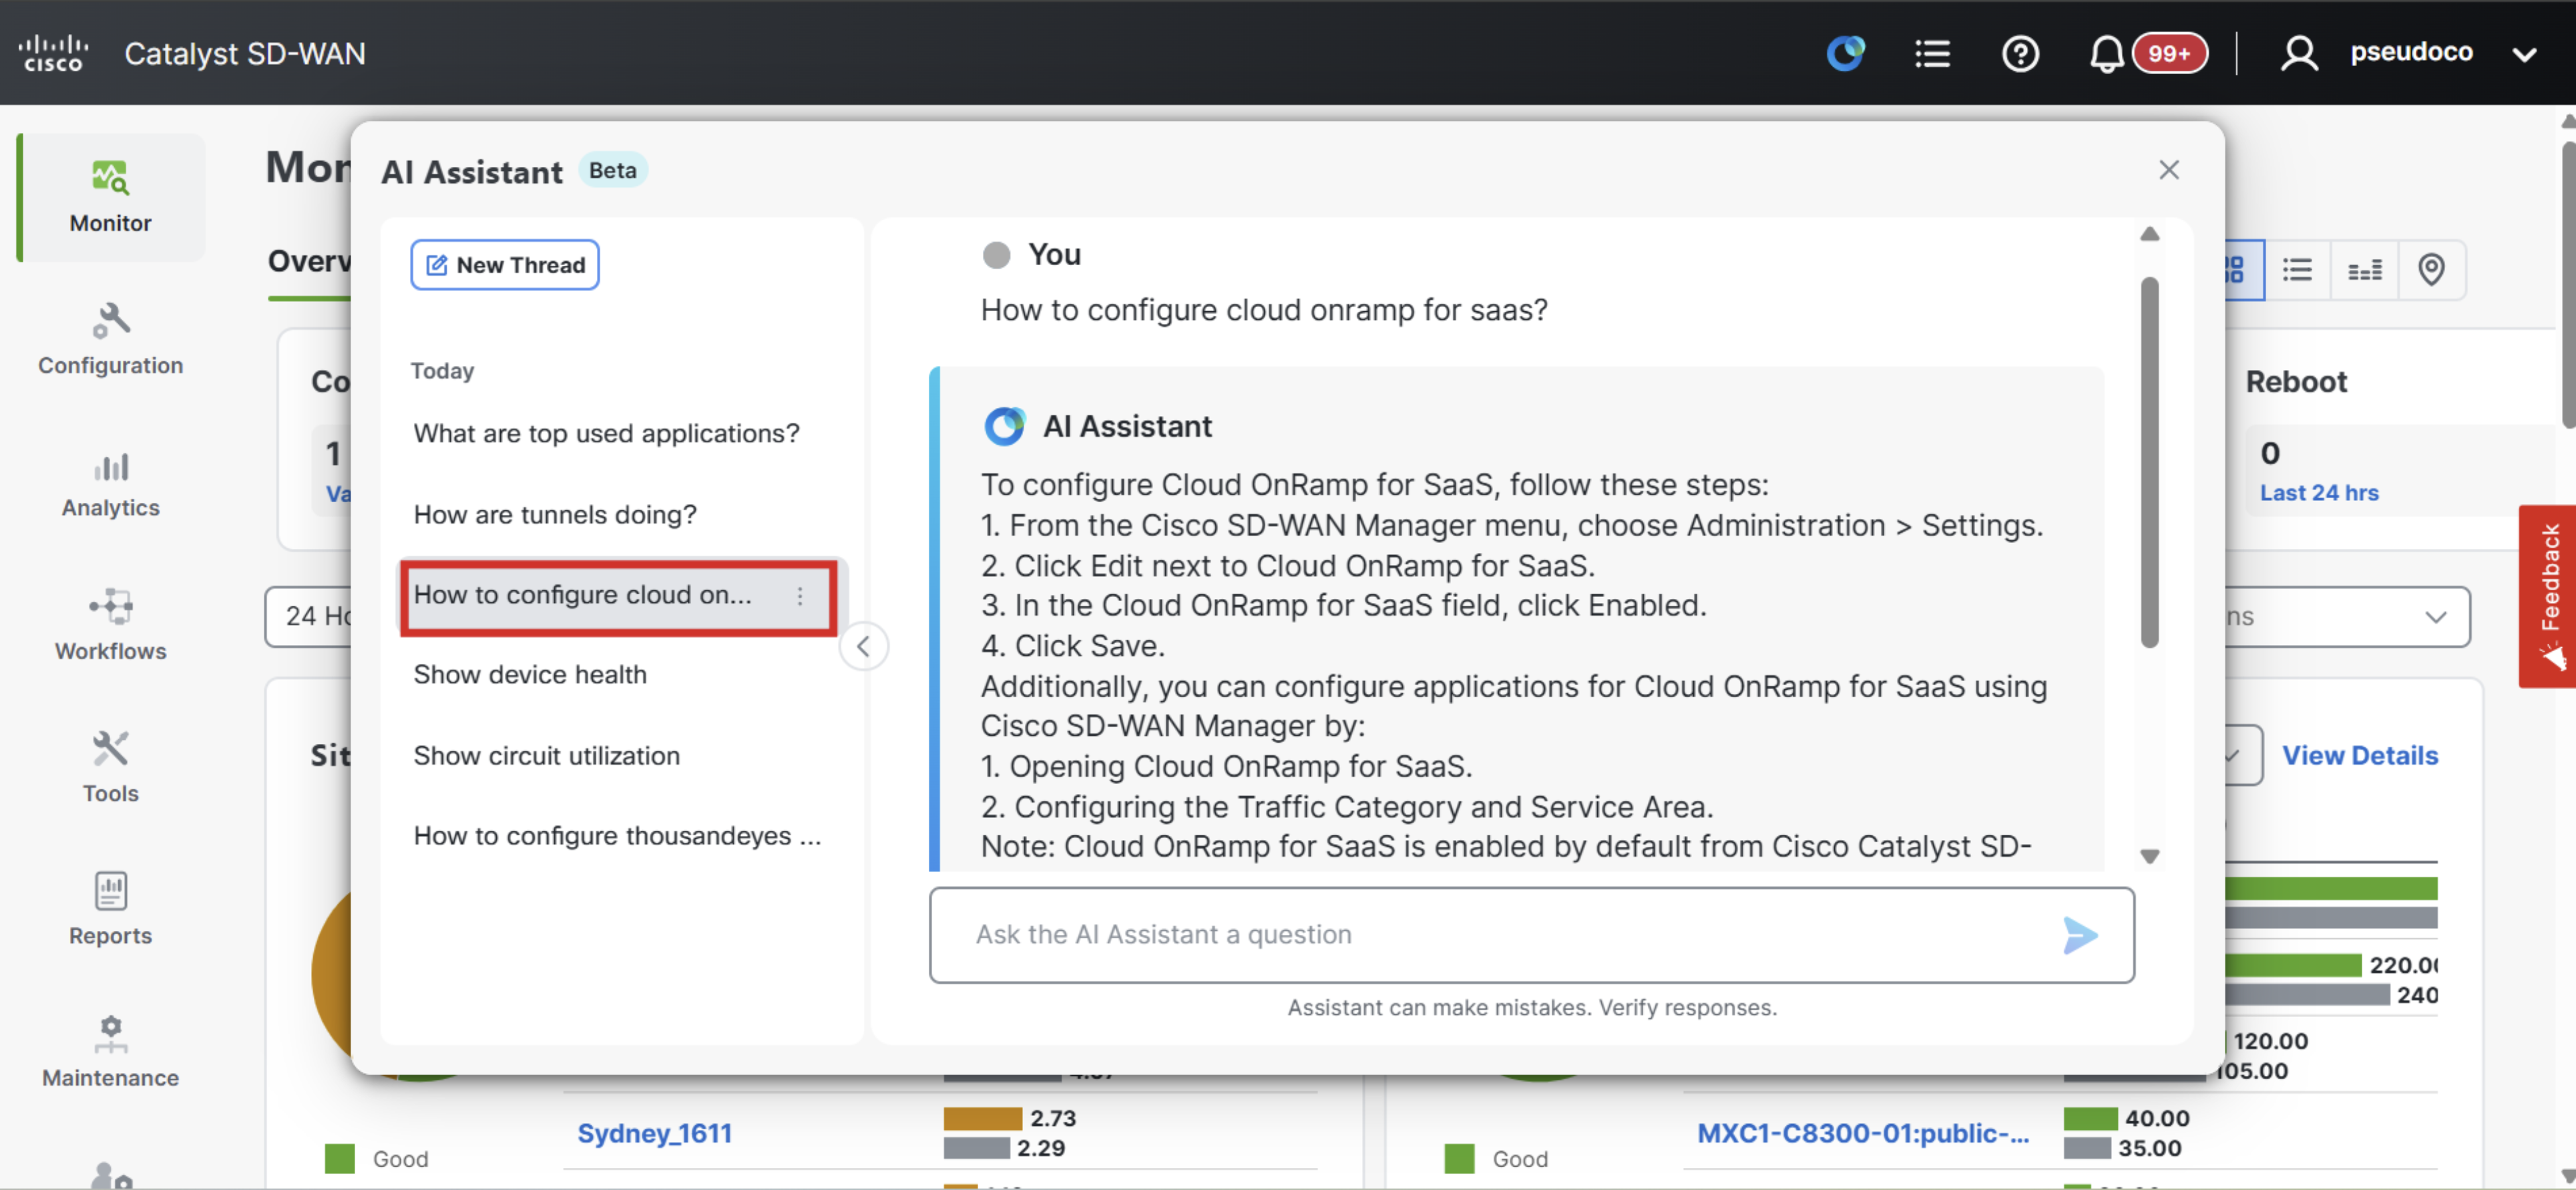Click the chat conversation scrollbar thumb
The width and height of the screenshot is (2576, 1190).
(2150, 463)
